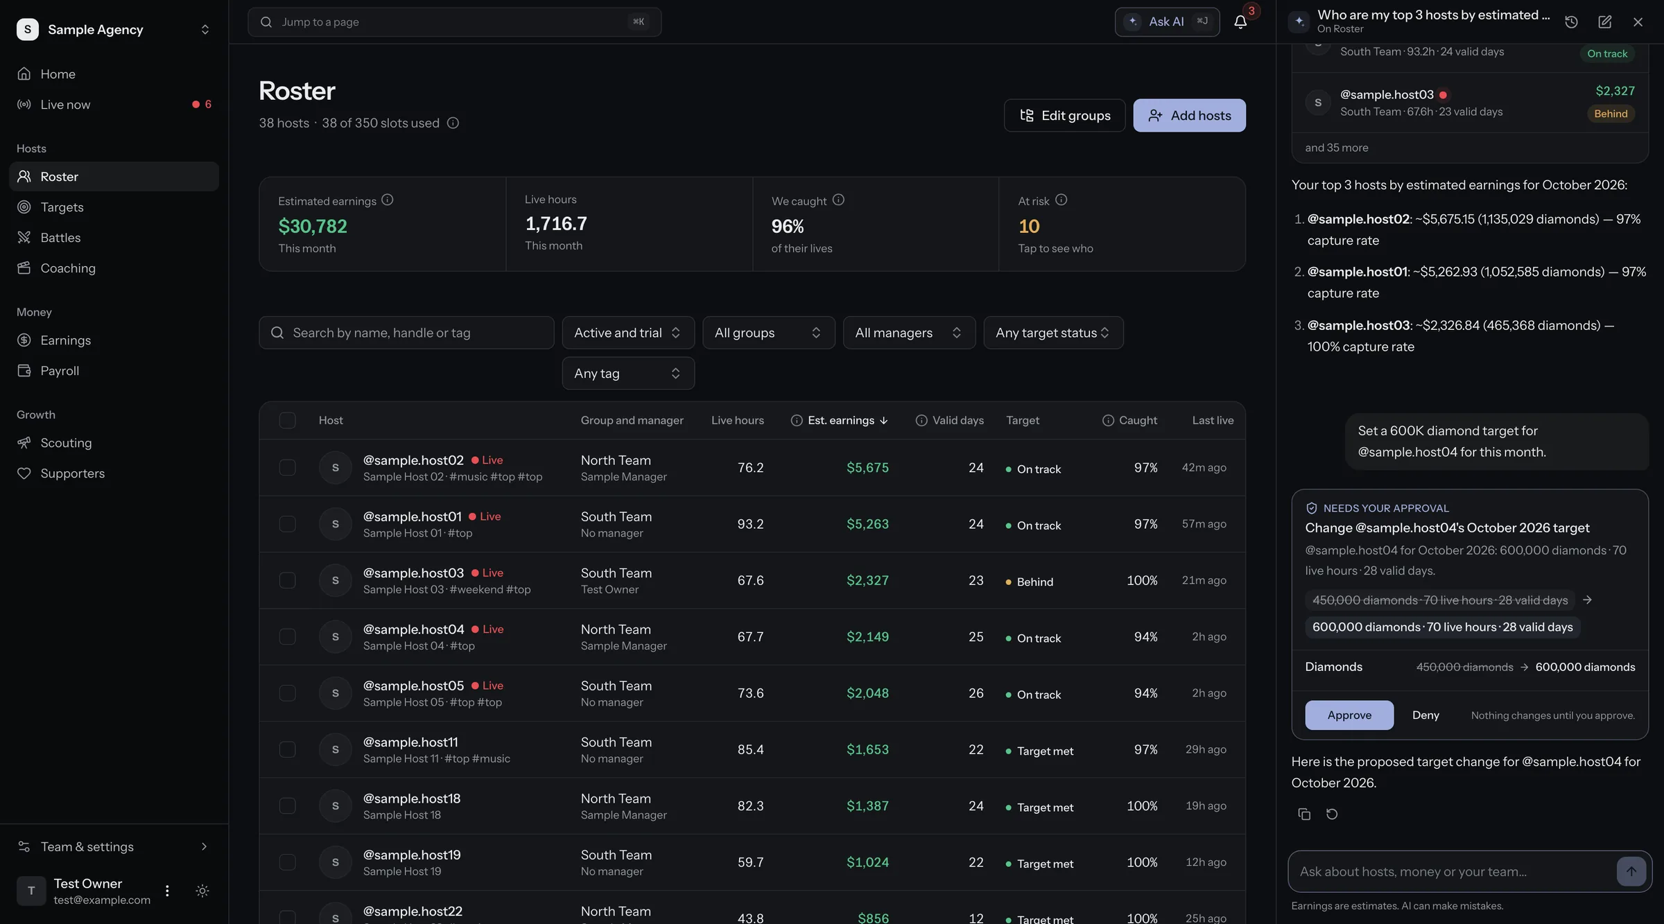Deny the proposed target change
This screenshot has width=1664, height=924.
point(1425,715)
